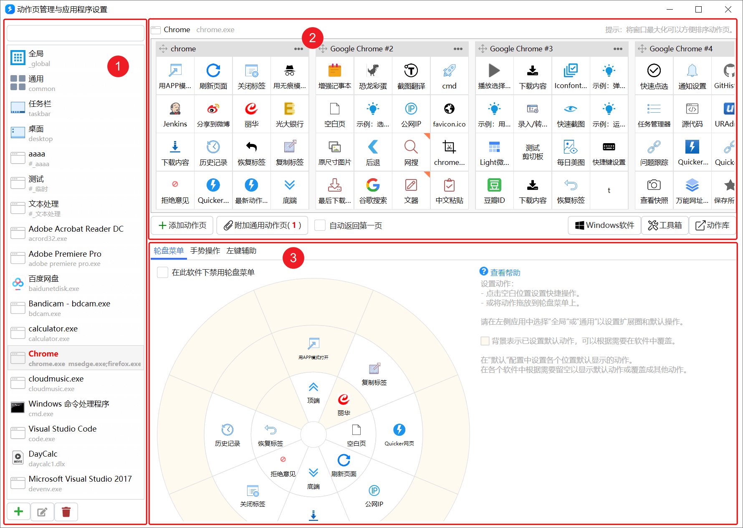The height and width of the screenshot is (528, 743).
Task: Open the 恐龙彩蛋 dinosaur action
Action: (373, 76)
